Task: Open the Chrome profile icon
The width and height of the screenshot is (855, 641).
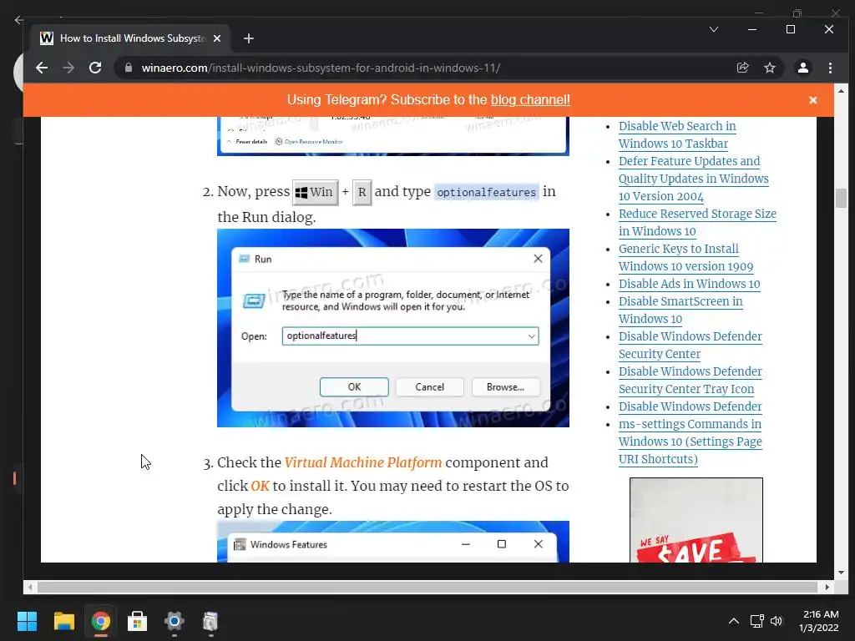Action: click(x=802, y=68)
